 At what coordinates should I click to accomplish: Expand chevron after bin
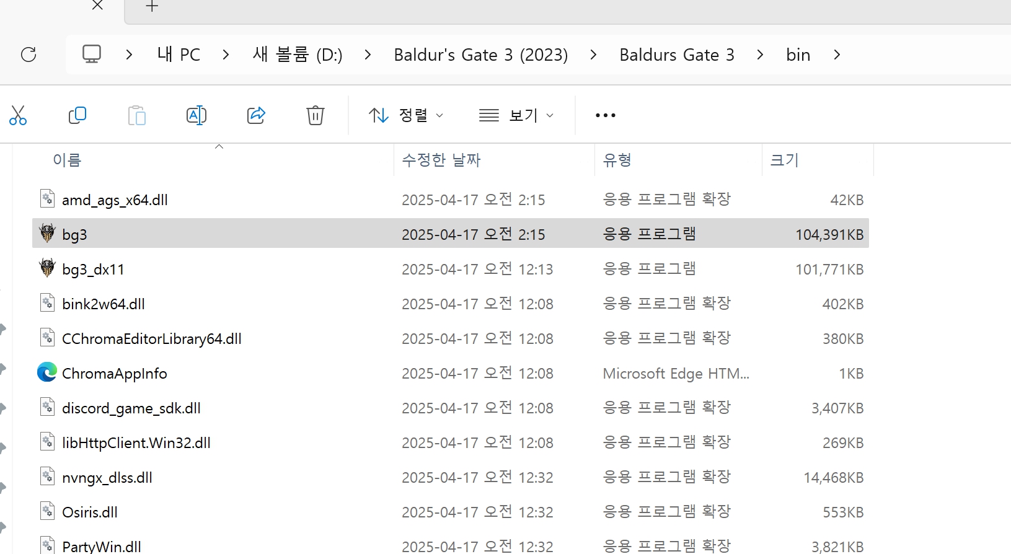837,55
